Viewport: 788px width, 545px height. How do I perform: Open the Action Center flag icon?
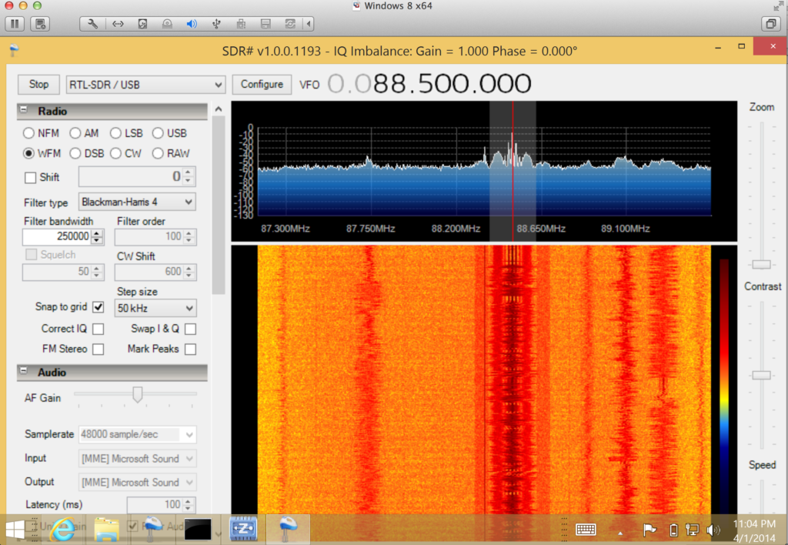pyautogui.click(x=649, y=530)
